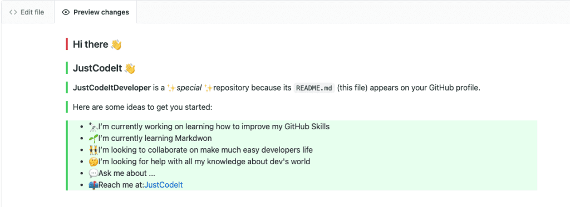Click the eye icon on Preview changes
570x207 pixels.
pyautogui.click(x=66, y=12)
